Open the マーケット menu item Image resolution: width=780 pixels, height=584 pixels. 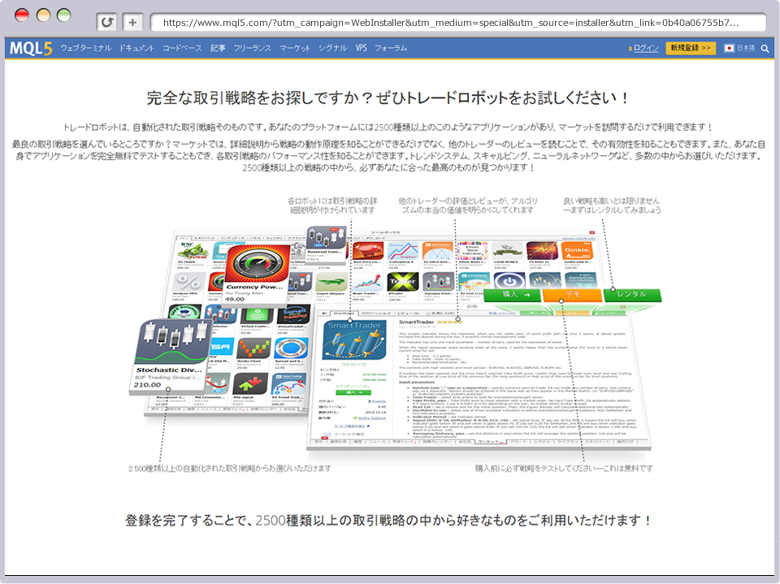tap(294, 48)
